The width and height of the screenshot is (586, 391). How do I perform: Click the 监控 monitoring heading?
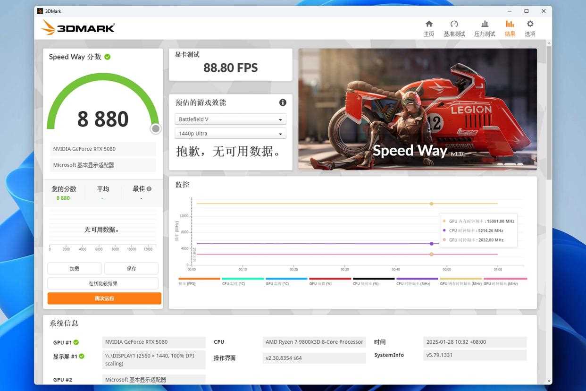[x=182, y=185]
